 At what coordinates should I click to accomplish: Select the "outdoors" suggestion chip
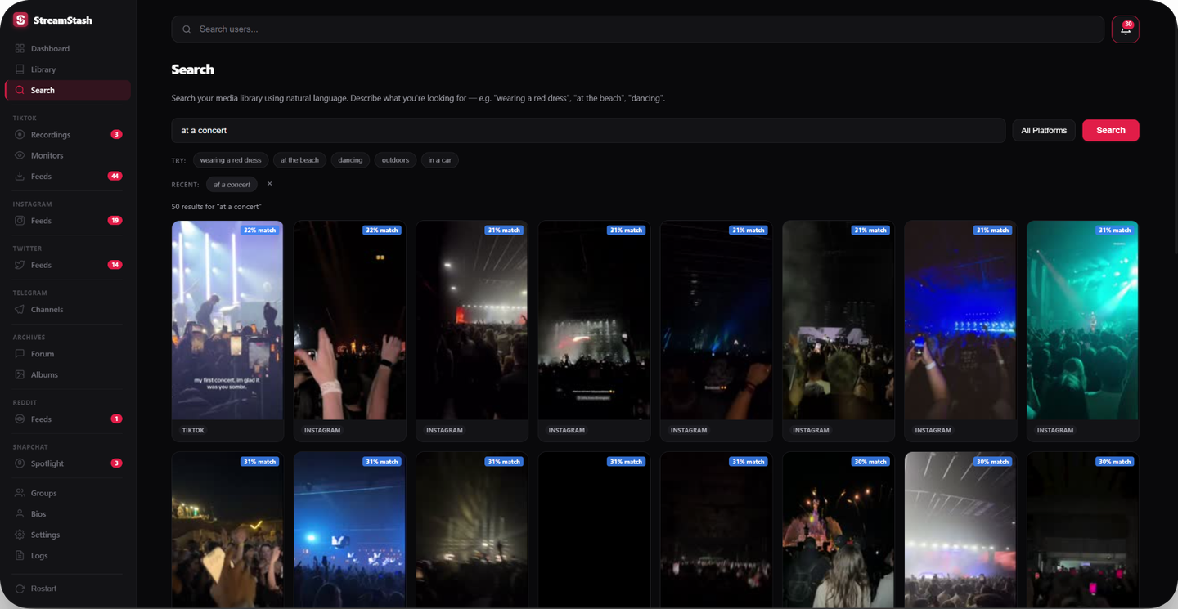pyautogui.click(x=395, y=160)
